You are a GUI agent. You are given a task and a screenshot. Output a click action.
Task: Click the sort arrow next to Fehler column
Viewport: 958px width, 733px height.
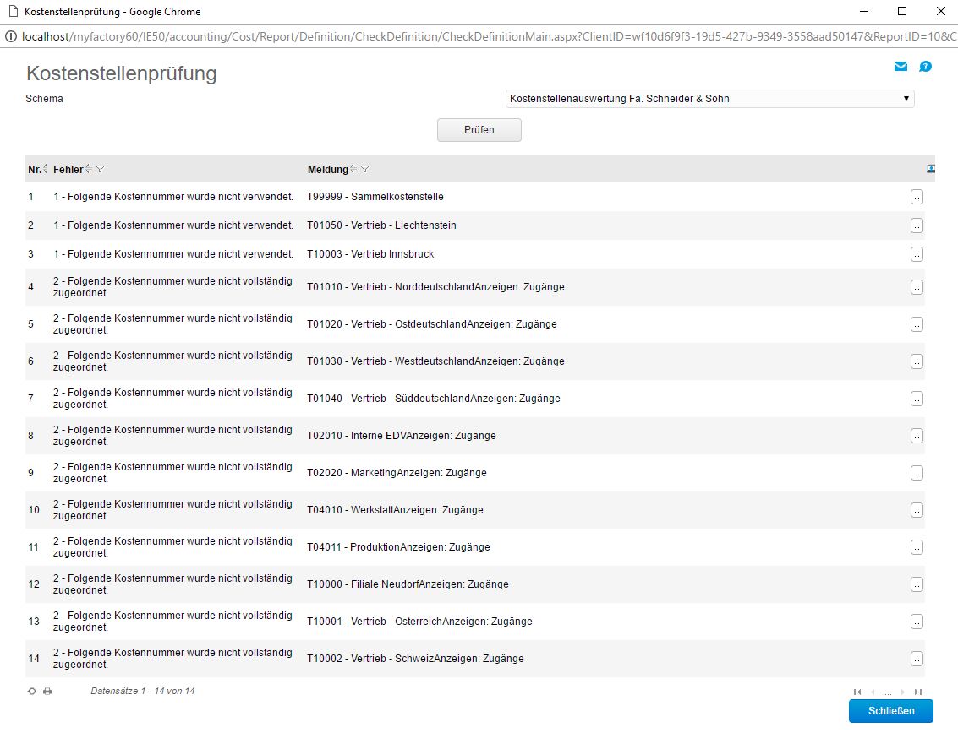[89, 169]
